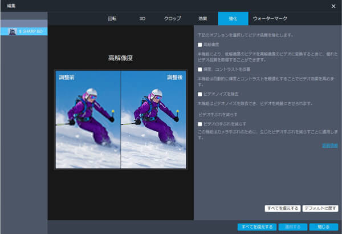Click the 閉じる (close) button
Image resolution: width=342 pixels, height=234 pixels.
point(324,227)
